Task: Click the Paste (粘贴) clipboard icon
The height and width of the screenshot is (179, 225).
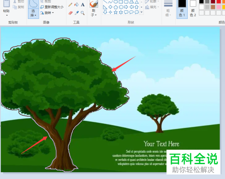Action: (x=7, y=3)
